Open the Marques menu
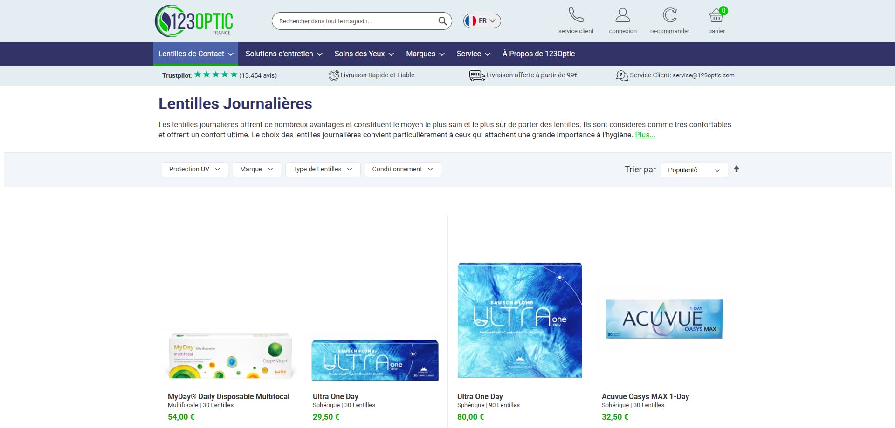The width and height of the screenshot is (895, 428). click(x=425, y=54)
